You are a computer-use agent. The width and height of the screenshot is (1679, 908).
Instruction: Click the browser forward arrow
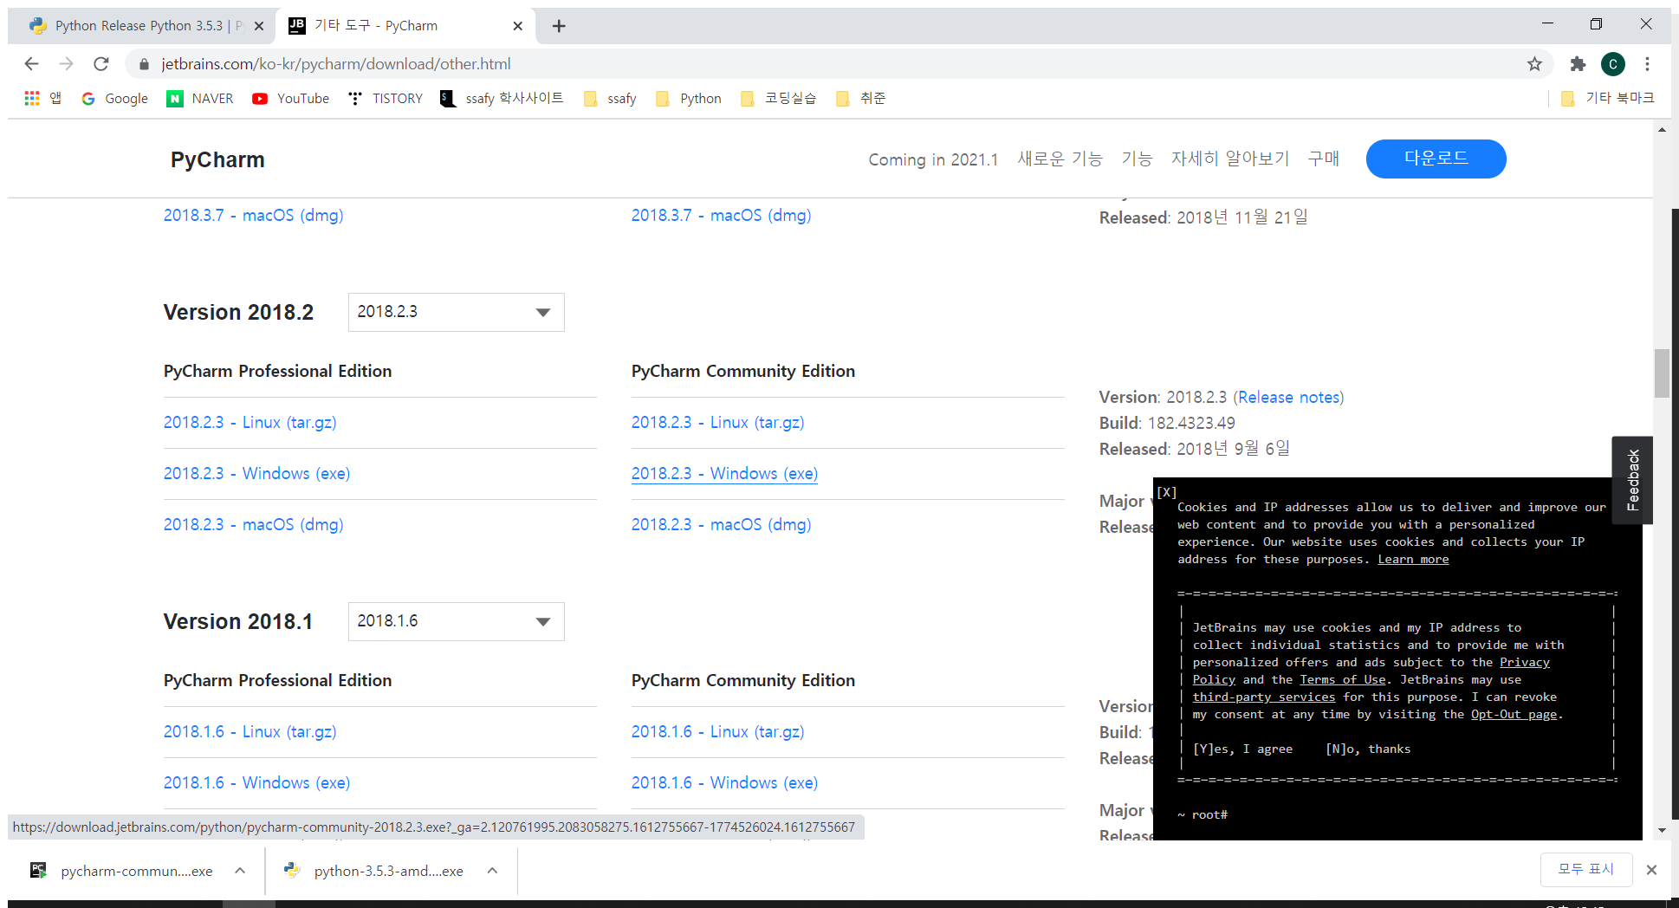pos(66,63)
